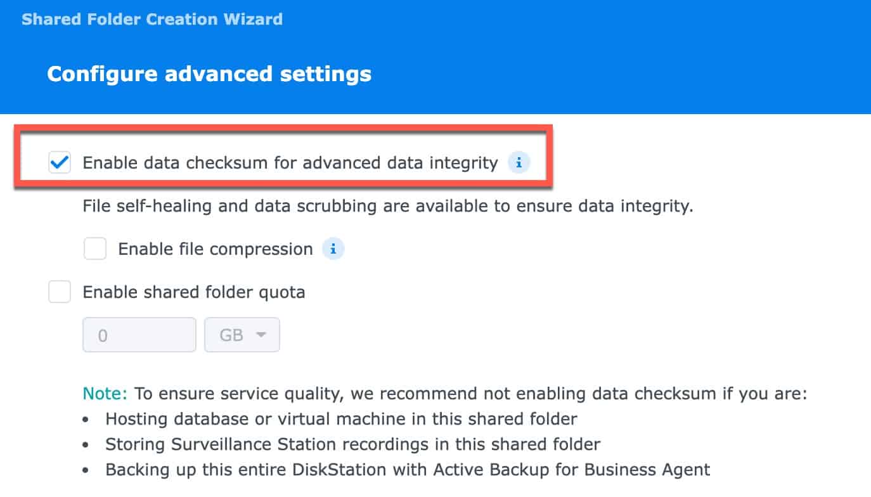Enable the shared folder quota checkbox
The height and width of the screenshot is (497, 871).
pyautogui.click(x=60, y=292)
